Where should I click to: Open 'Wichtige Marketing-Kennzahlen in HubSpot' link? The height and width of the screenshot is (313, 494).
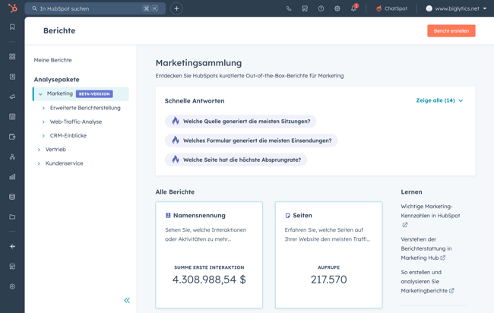(430, 216)
